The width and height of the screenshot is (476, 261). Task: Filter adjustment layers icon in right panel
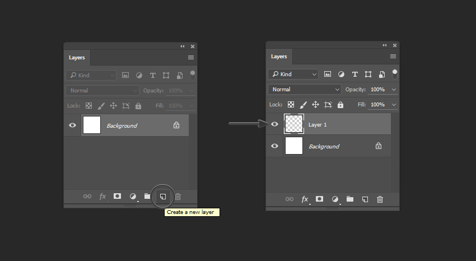(x=341, y=74)
